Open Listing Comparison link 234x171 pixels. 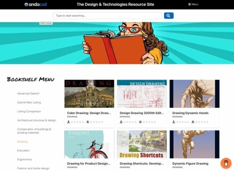point(29,111)
